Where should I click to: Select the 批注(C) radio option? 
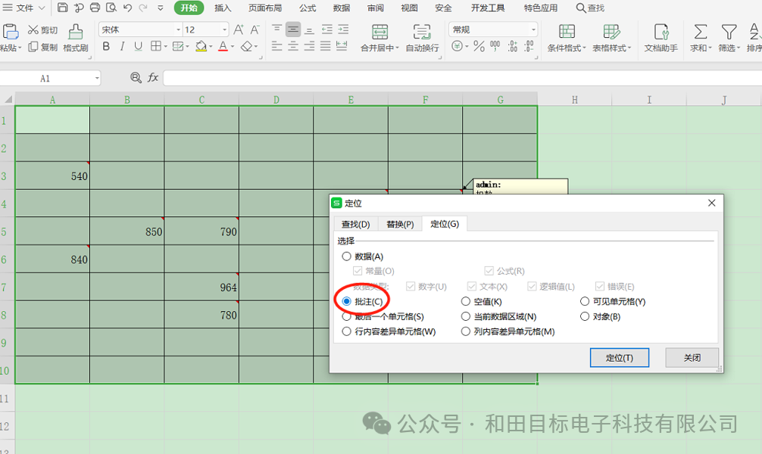tap(346, 302)
